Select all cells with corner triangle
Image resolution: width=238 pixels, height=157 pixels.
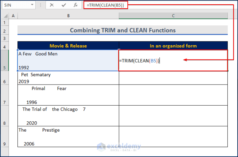[x=6, y=15]
